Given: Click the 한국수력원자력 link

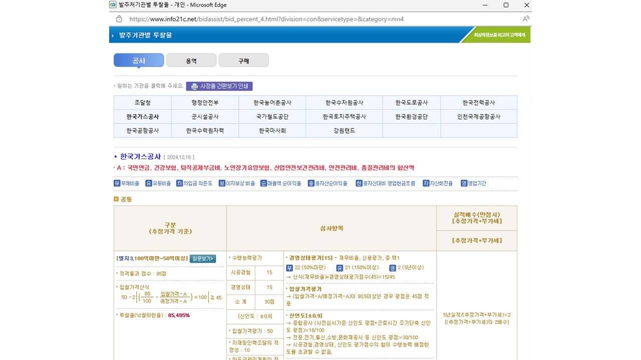Looking at the screenshot, I should tap(205, 130).
